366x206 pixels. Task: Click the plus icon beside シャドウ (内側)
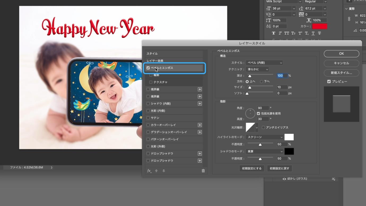(x=200, y=104)
